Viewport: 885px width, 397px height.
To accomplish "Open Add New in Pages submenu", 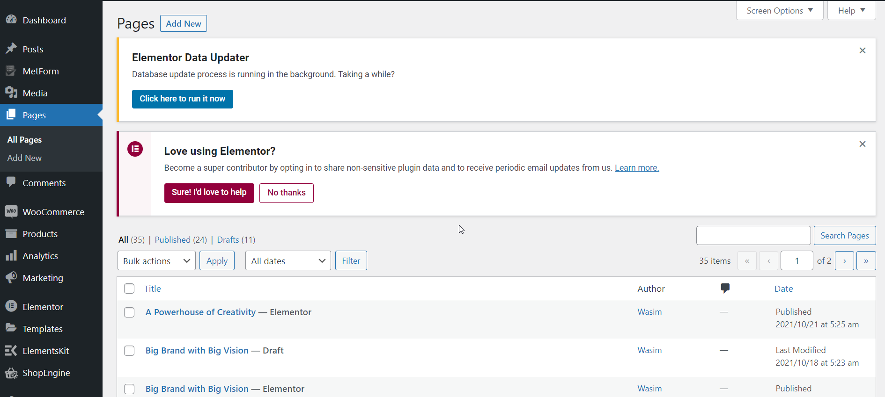I will pos(24,158).
